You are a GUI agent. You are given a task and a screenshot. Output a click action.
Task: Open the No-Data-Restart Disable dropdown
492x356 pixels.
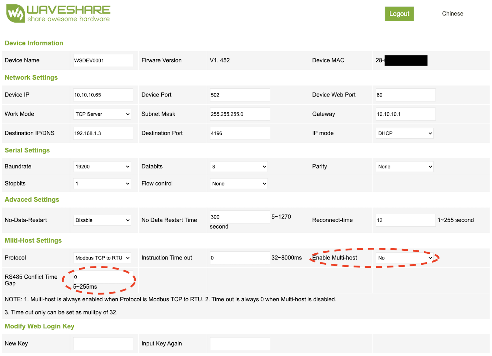pyautogui.click(x=102, y=220)
